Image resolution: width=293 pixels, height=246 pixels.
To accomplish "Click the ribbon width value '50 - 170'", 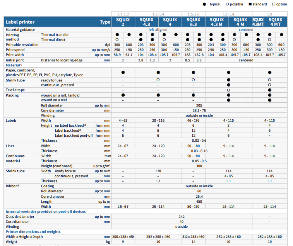I will (x=193, y=207).
